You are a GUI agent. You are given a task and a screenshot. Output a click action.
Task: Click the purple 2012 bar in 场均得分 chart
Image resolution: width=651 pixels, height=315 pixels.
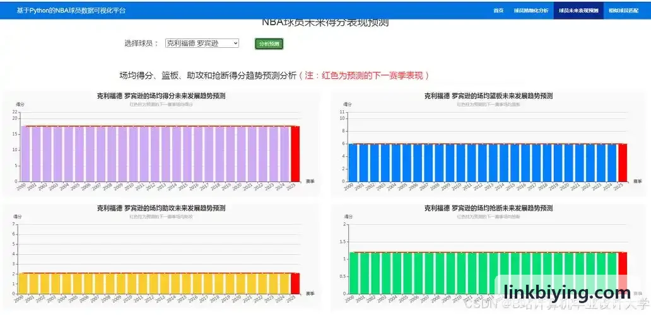(x=155, y=154)
